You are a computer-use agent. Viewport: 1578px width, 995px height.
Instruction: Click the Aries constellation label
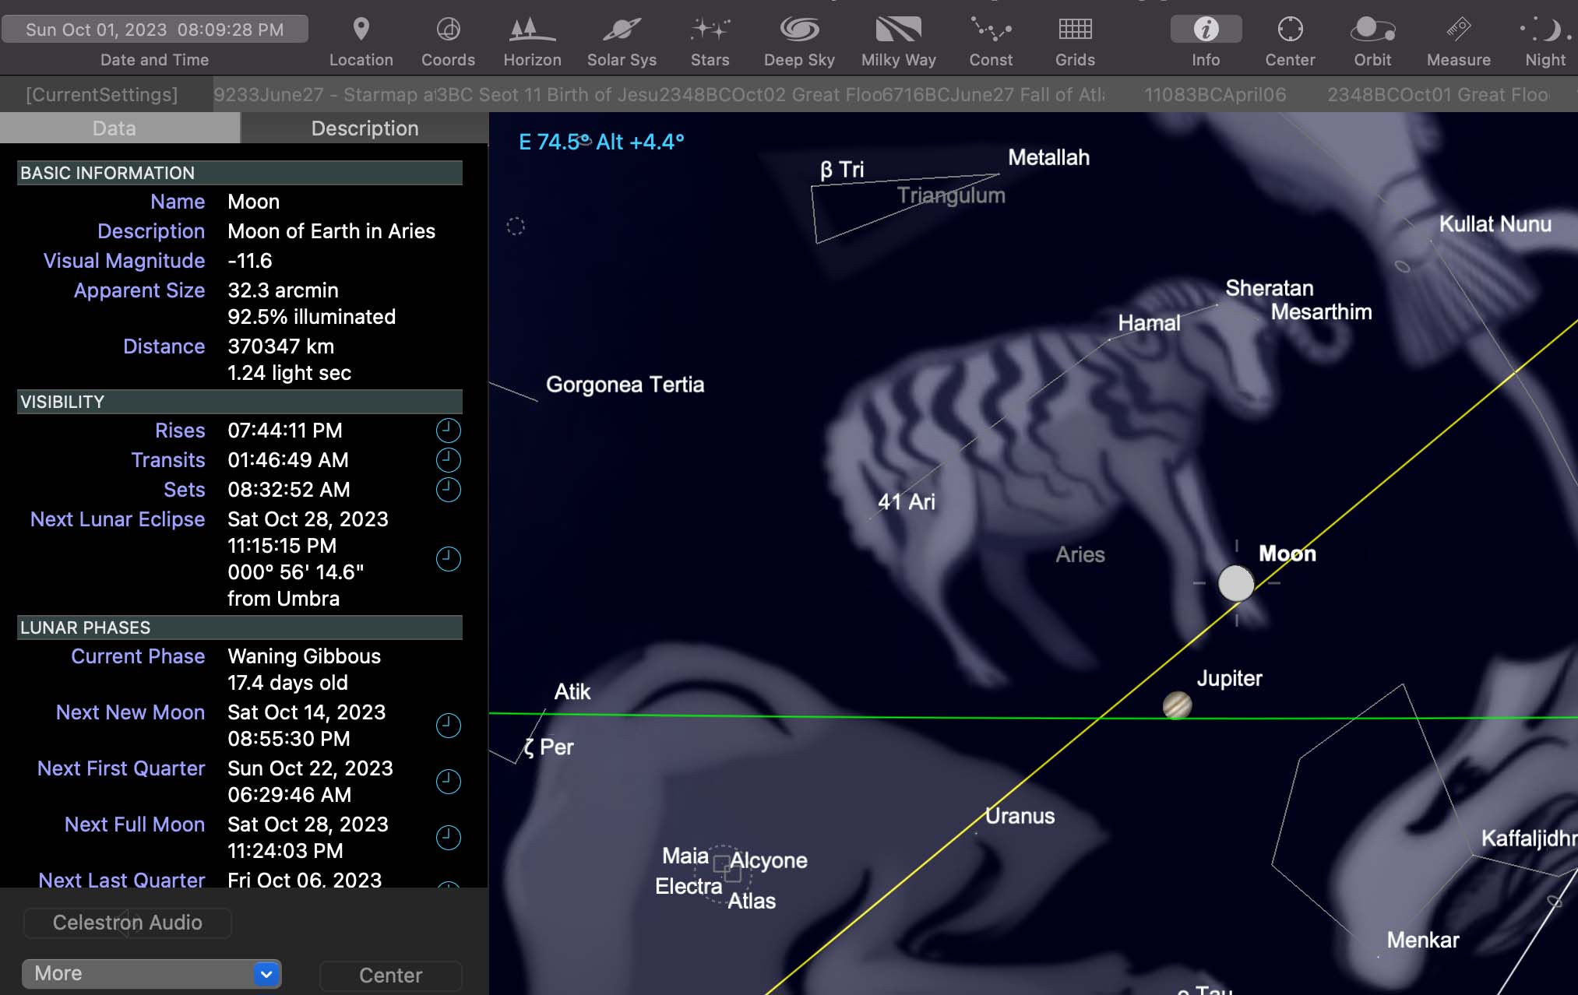[1080, 554]
